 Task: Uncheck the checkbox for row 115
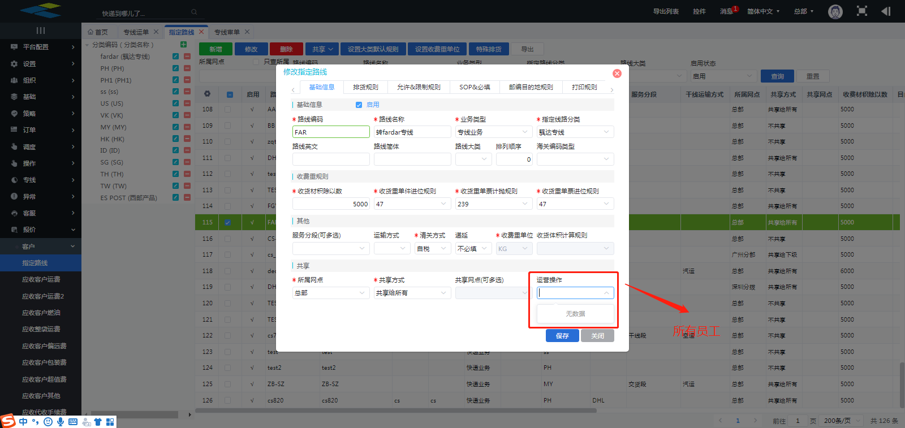point(227,222)
